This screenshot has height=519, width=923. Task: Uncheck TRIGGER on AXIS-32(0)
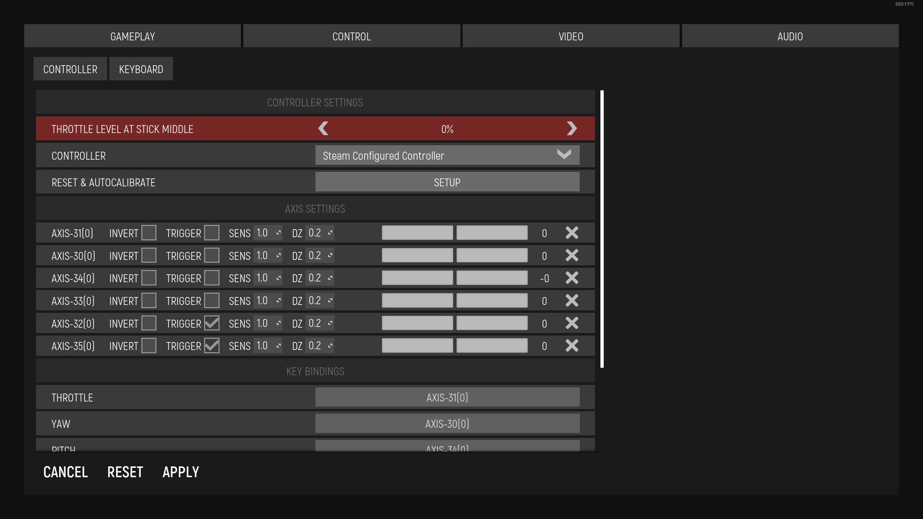pos(212,323)
